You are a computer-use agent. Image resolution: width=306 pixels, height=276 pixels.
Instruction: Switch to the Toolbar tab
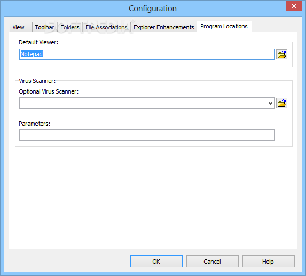tap(44, 27)
